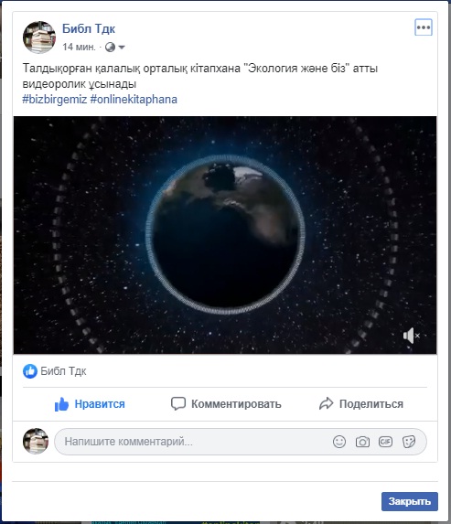View who liked: Библ Тдк
This screenshot has width=451, height=524.
63,371
